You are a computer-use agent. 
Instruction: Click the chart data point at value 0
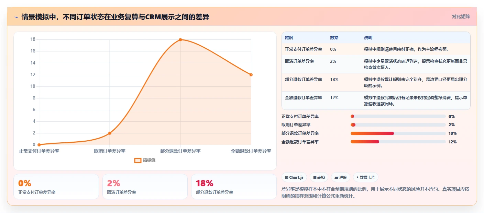[39, 145]
